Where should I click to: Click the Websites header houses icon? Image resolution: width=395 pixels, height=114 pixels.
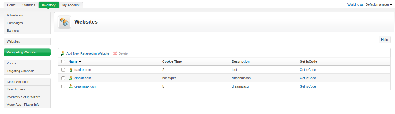[x=64, y=22]
